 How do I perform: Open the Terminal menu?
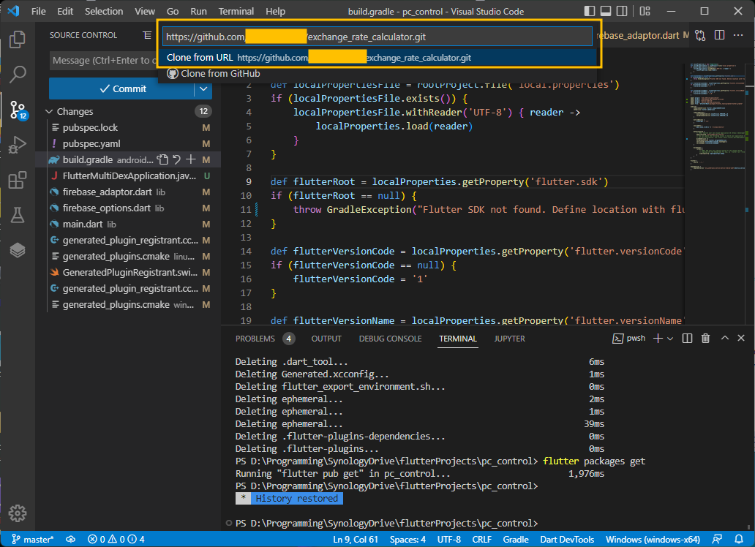pyautogui.click(x=236, y=11)
